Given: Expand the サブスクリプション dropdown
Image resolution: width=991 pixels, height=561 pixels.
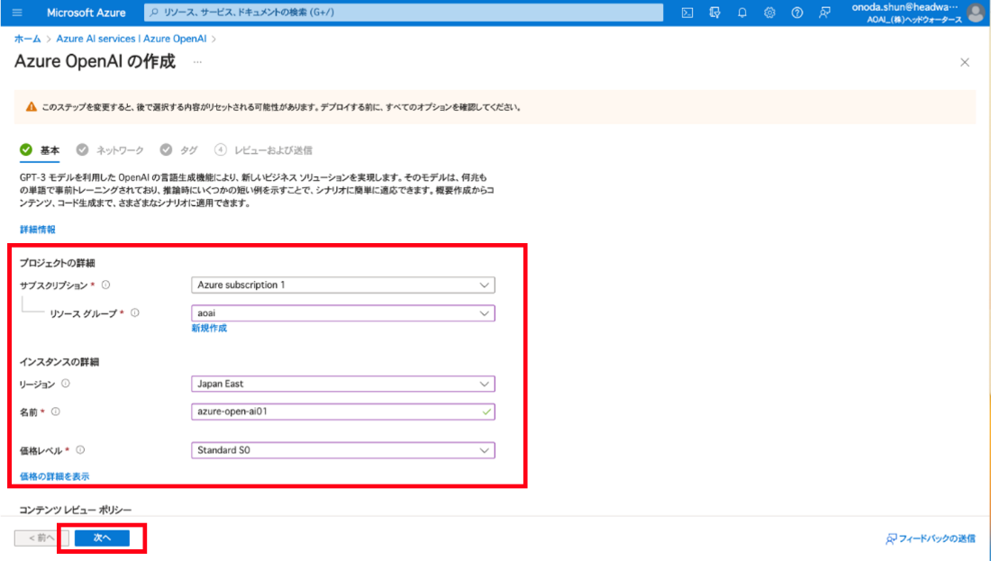Looking at the screenshot, I should point(343,285).
